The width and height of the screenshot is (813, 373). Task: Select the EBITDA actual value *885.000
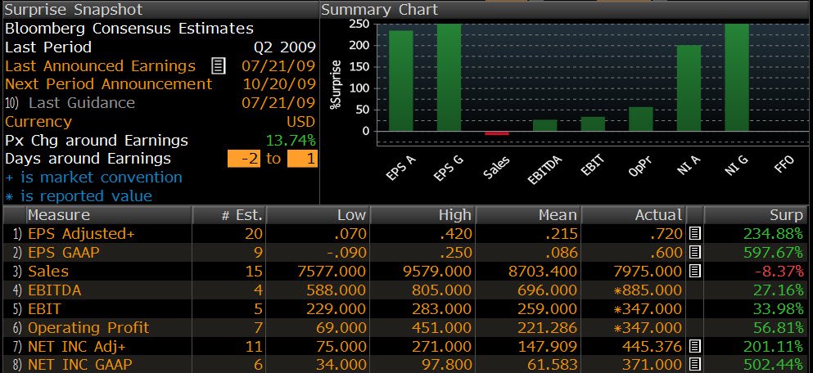647,290
